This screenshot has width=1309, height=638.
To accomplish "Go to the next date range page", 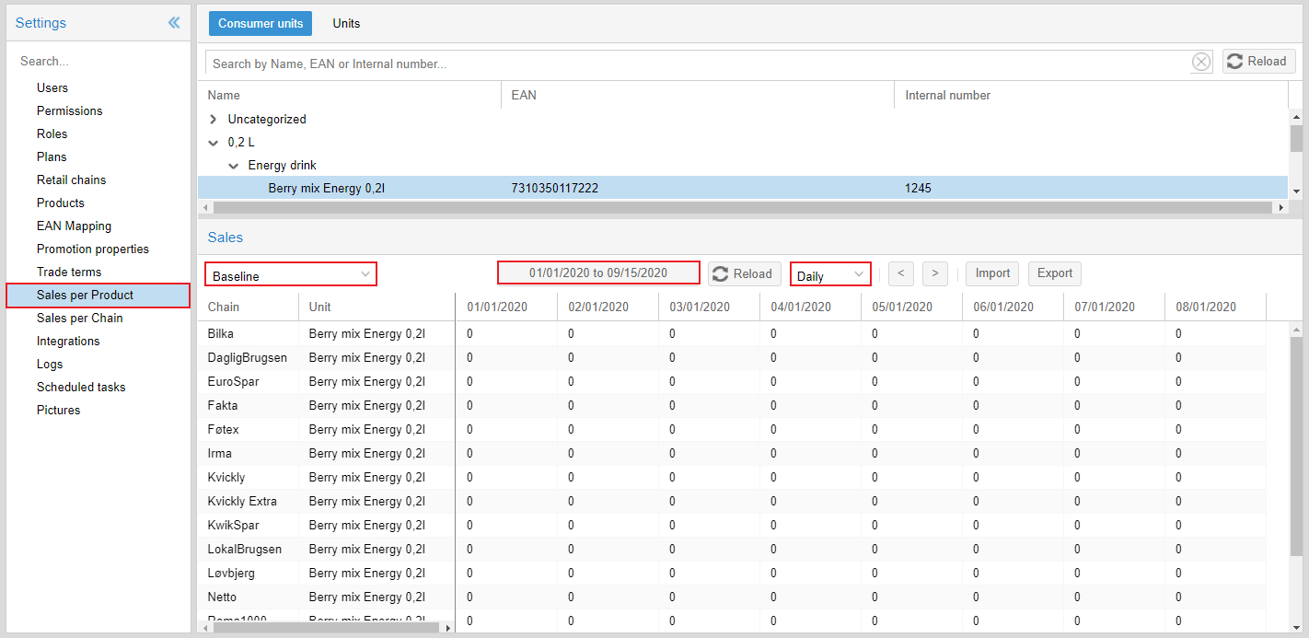I will tap(934, 273).
